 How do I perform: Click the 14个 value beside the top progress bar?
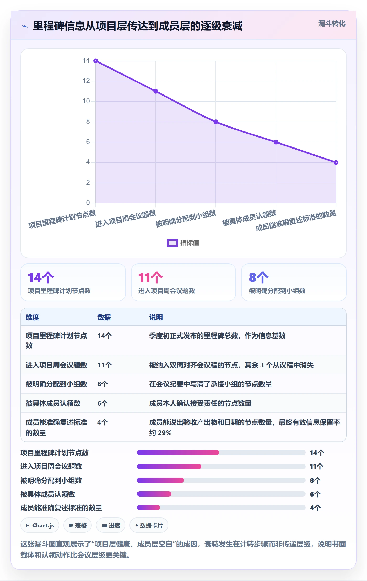[x=317, y=453]
